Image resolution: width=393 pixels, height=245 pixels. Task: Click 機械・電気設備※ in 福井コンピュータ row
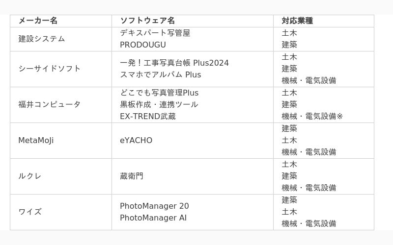pyautogui.click(x=312, y=116)
